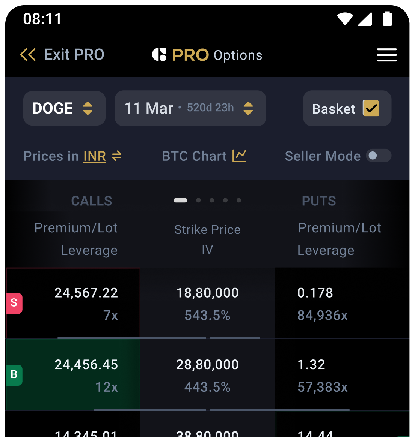Open the BTC Chart graph icon
This screenshot has height=437, width=415.
pos(239,156)
